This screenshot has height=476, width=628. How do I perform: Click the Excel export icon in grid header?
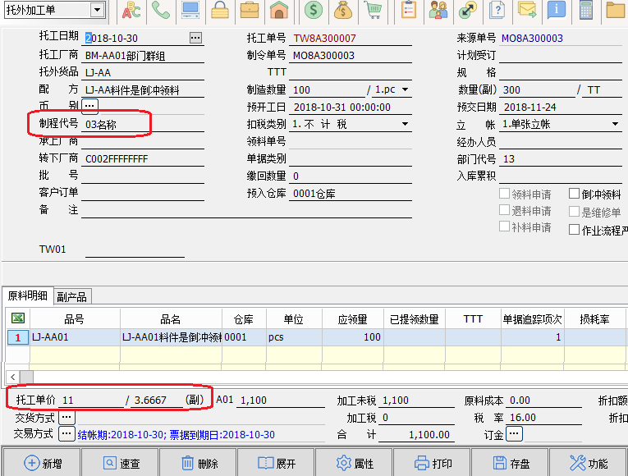point(17,318)
